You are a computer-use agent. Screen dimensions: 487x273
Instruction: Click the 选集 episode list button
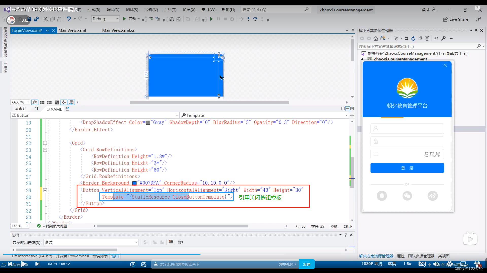(x=392, y=264)
